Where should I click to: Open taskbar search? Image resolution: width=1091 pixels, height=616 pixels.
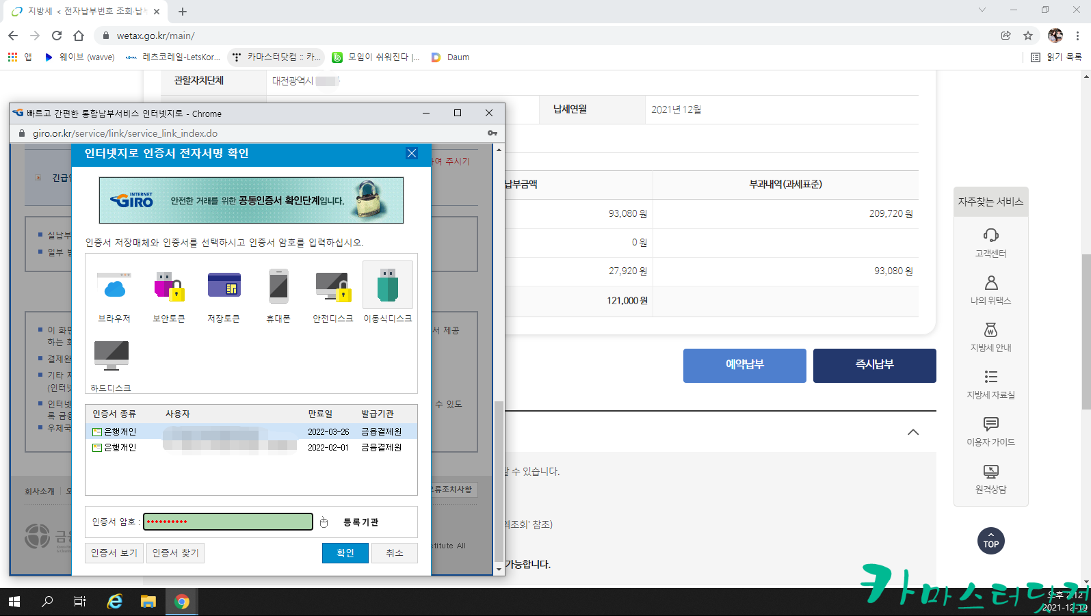click(47, 602)
